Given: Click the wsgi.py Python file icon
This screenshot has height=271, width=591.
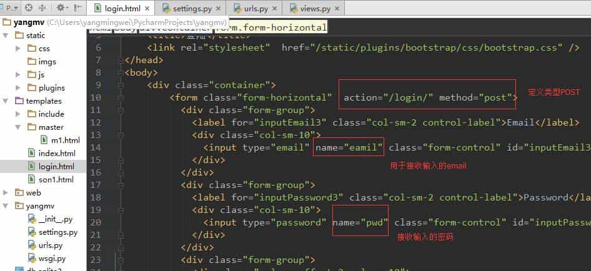Looking at the screenshot, I should click(32, 259).
